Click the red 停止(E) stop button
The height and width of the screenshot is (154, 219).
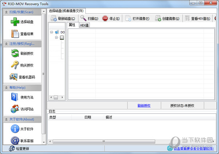[x=111, y=19]
